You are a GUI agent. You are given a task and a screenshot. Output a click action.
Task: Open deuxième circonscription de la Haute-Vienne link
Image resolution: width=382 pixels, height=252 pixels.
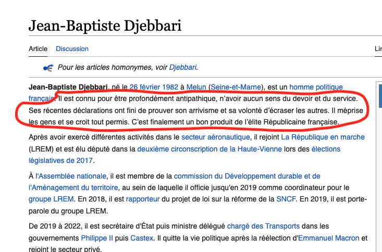210,149
